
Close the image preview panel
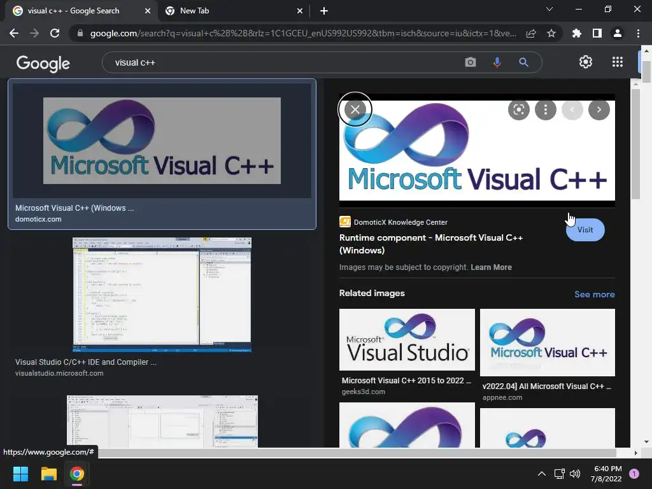pos(355,110)
